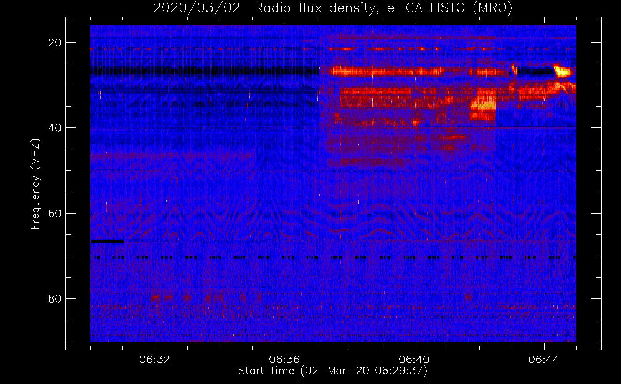Click the 06:44 time tick label
Image resolution: width=621 pixels, height=384 pixels.
544,360
